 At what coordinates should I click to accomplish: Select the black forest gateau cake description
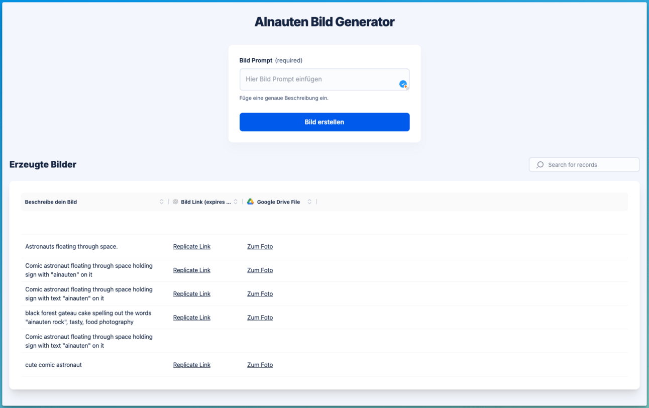[x=88, y=317]
